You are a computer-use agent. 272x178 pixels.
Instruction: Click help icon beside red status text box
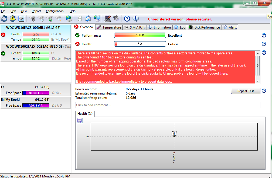coord(264,53)
